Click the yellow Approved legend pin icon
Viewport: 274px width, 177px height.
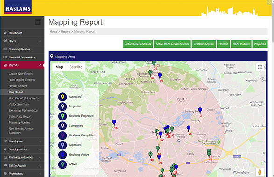tap(63, 97)
